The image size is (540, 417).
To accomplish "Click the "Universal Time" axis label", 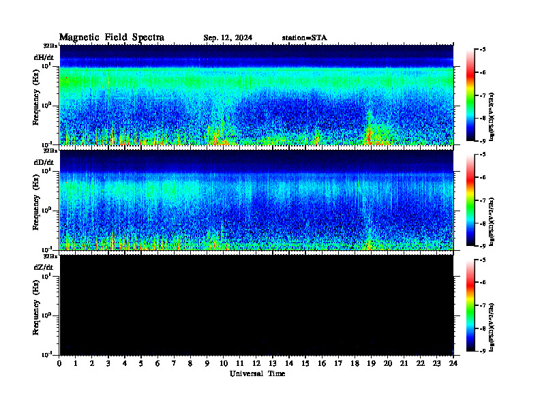I will click(257, 373).
